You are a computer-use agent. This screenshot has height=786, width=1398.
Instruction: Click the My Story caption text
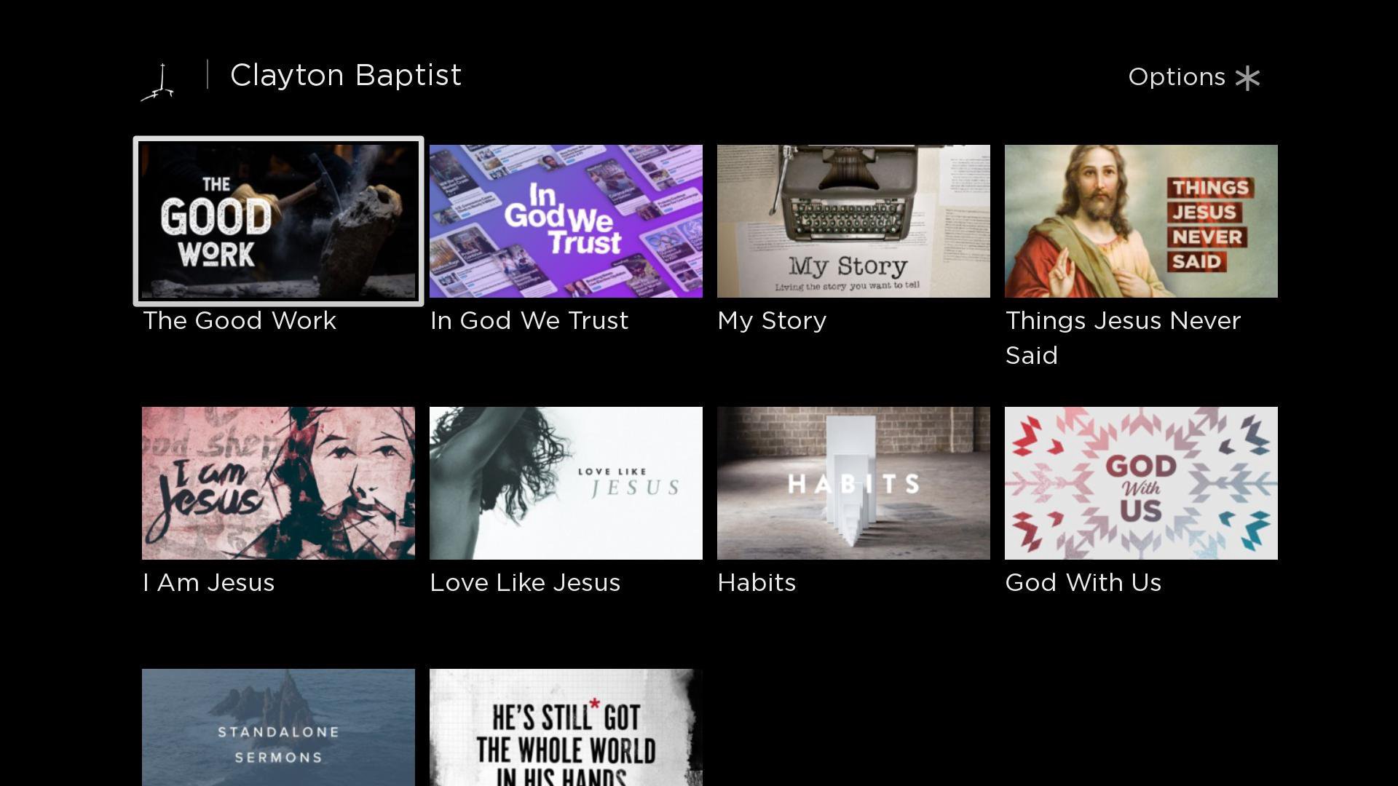click(x=772, y=322)
